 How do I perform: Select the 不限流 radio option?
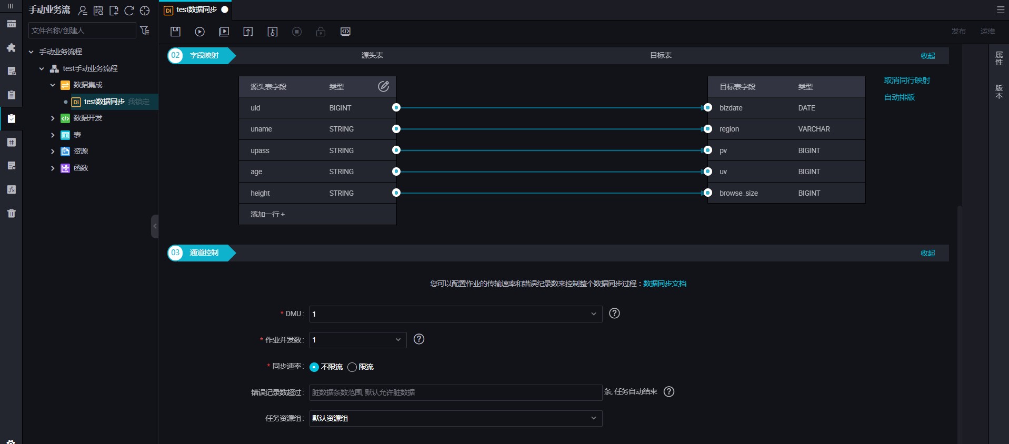click(314, 367)
